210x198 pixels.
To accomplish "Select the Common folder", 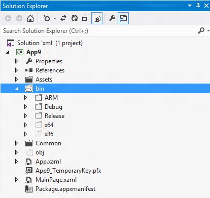I will (48, 143).
